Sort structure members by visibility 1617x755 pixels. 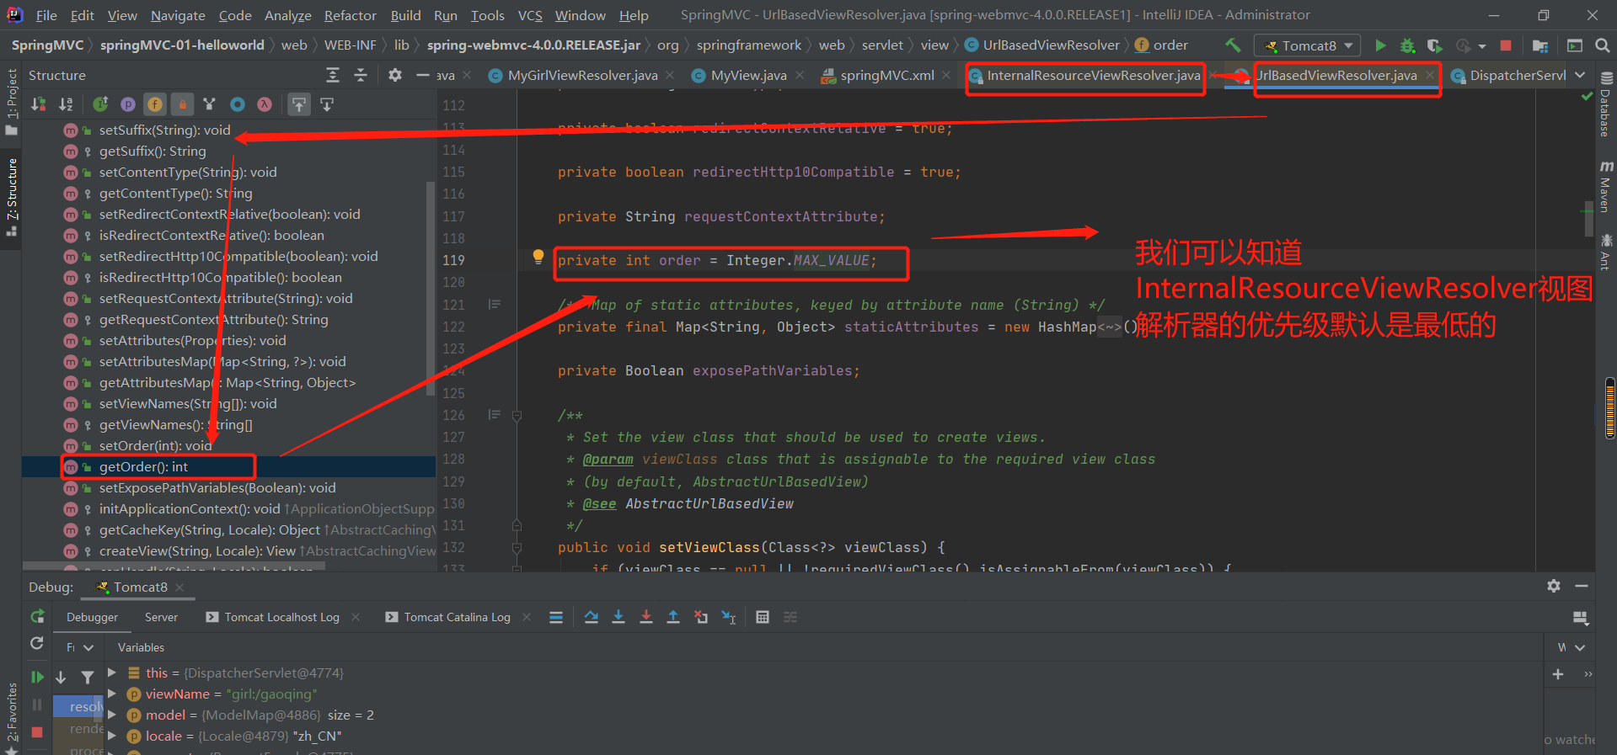tap(39, 104)
